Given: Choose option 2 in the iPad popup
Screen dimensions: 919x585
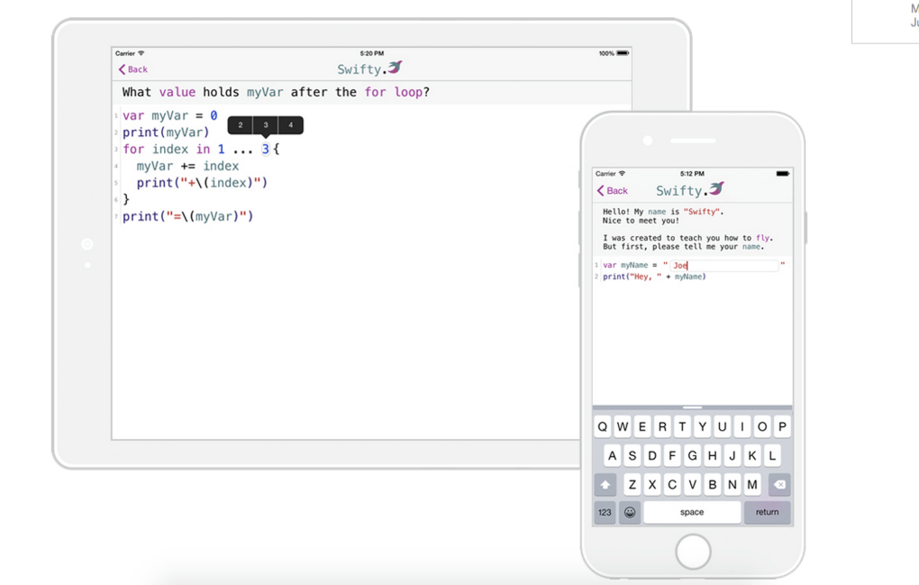Looking at the screenshot, I should (241, 125).
